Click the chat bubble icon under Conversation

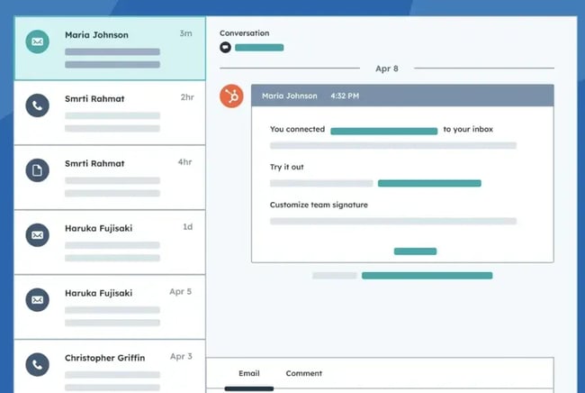click(225, 48)
